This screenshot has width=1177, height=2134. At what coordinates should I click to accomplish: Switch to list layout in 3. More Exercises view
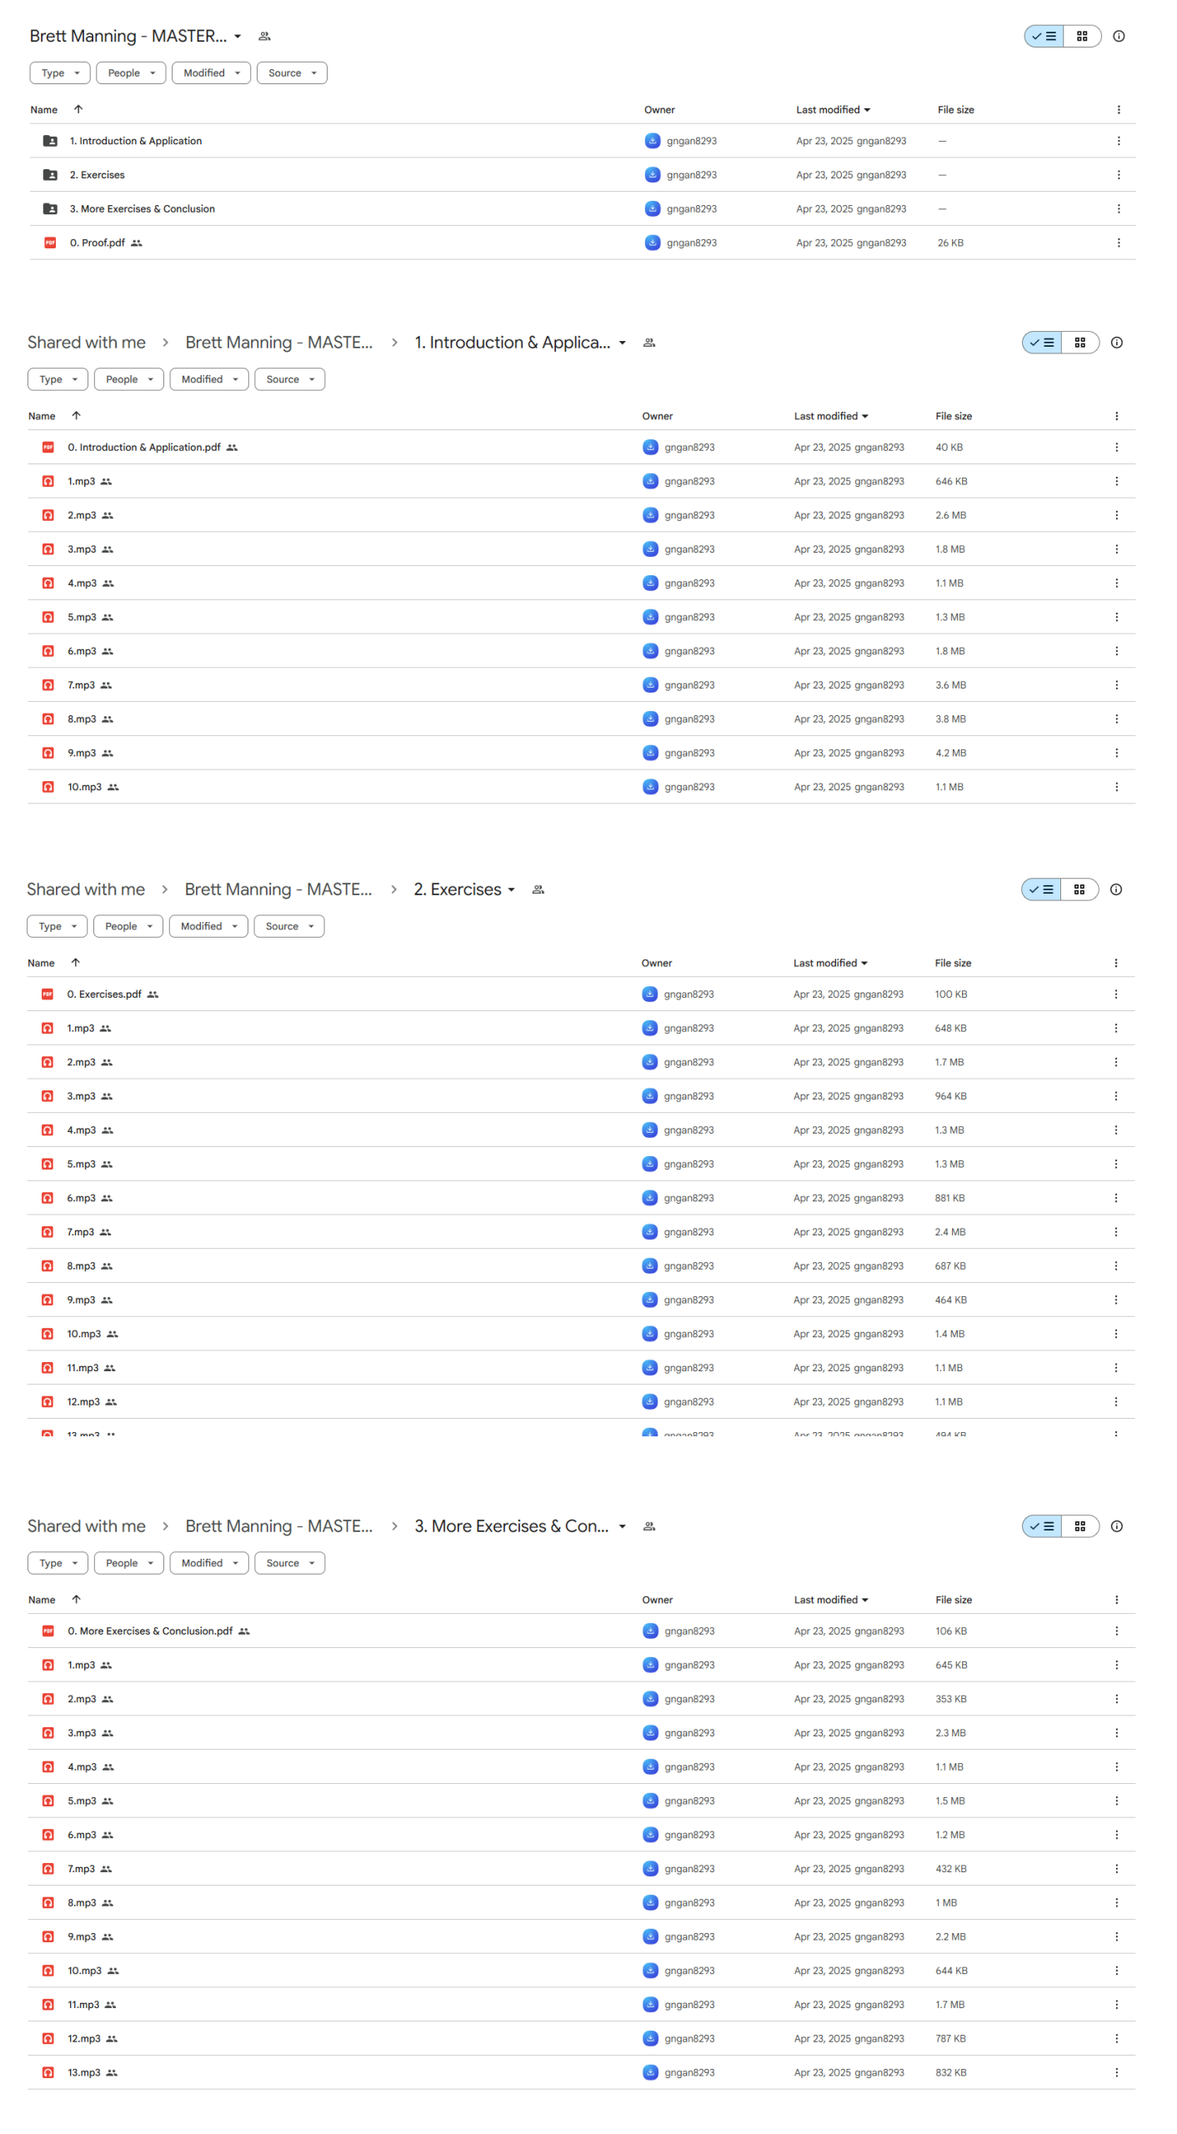tap(1041, 1526)
